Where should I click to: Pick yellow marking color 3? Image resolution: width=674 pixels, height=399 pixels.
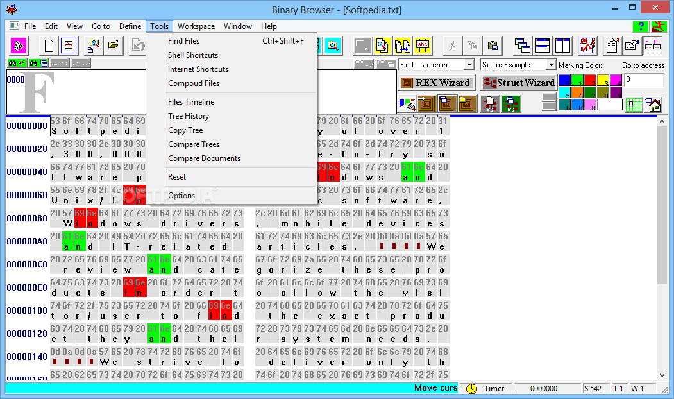[603, 80]
